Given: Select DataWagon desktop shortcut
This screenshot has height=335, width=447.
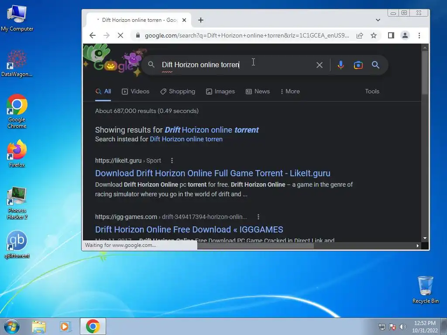Looking at the screenshot, I should [17, 64].
